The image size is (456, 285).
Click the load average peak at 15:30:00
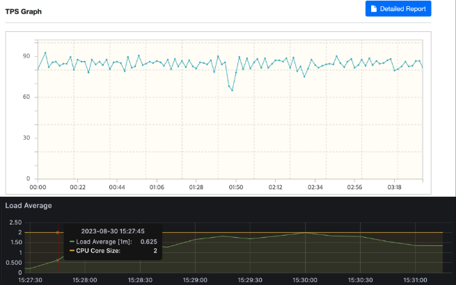click(x=305, y=233)
